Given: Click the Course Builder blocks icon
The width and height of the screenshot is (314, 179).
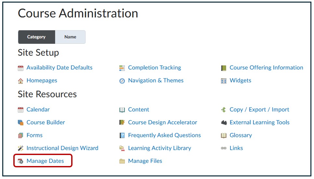Looking at the screenshot, I should click(x=21, y=123).
